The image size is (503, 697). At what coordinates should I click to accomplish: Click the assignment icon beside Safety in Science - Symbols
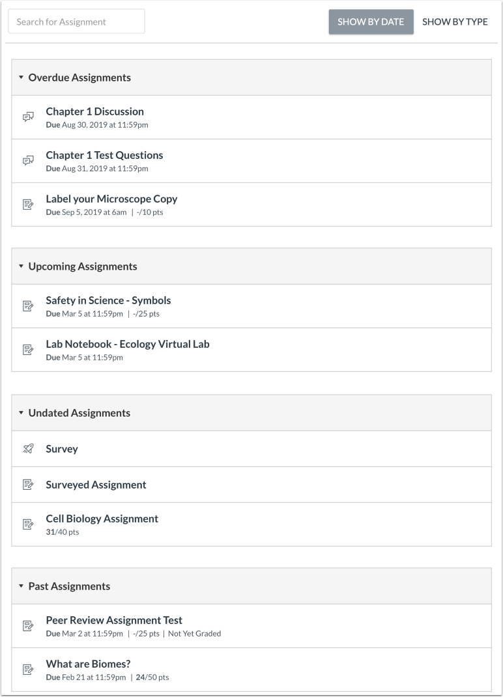pyautogui.click(x=28, y=306)
